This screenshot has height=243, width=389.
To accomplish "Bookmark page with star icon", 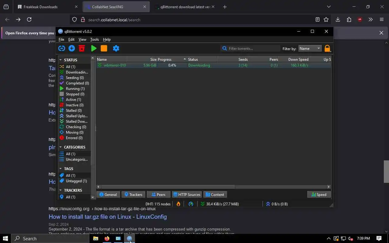I will (x=326, y=19).
